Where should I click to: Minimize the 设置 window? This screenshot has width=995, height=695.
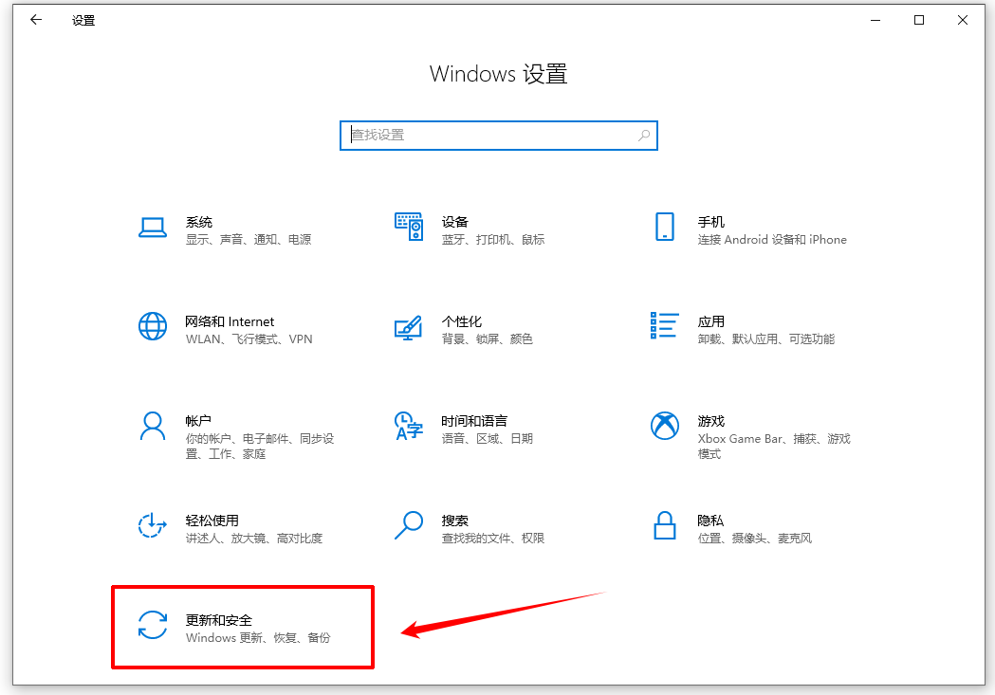click(x=875, y=20)
